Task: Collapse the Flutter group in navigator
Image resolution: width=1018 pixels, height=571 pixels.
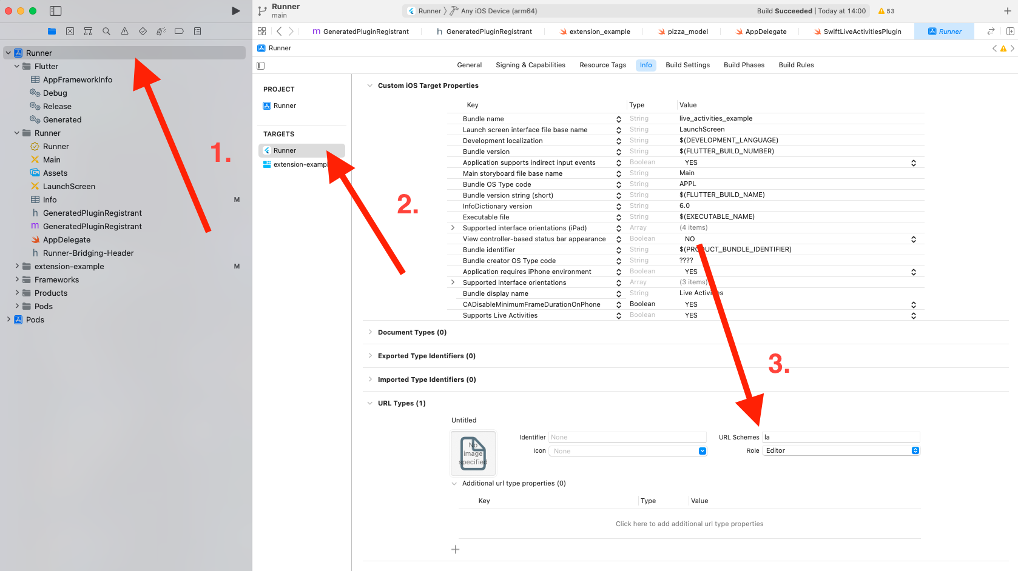Action: pyautogui.click(x=17, y=67)
